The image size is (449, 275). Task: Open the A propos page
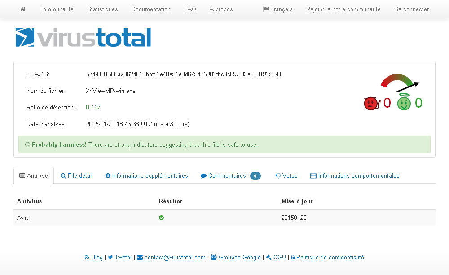click(x=221, y=9)
